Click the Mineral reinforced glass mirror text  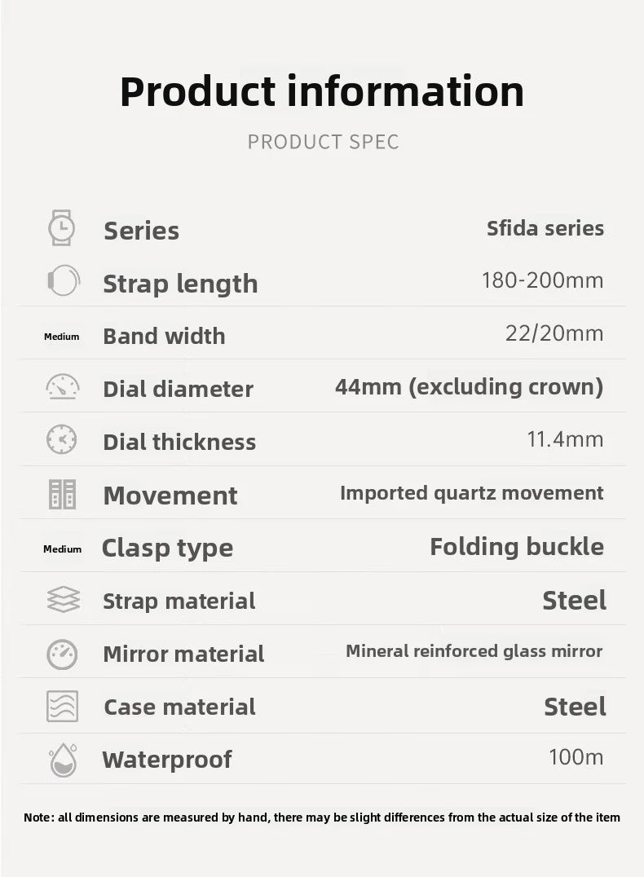[474, 650]
